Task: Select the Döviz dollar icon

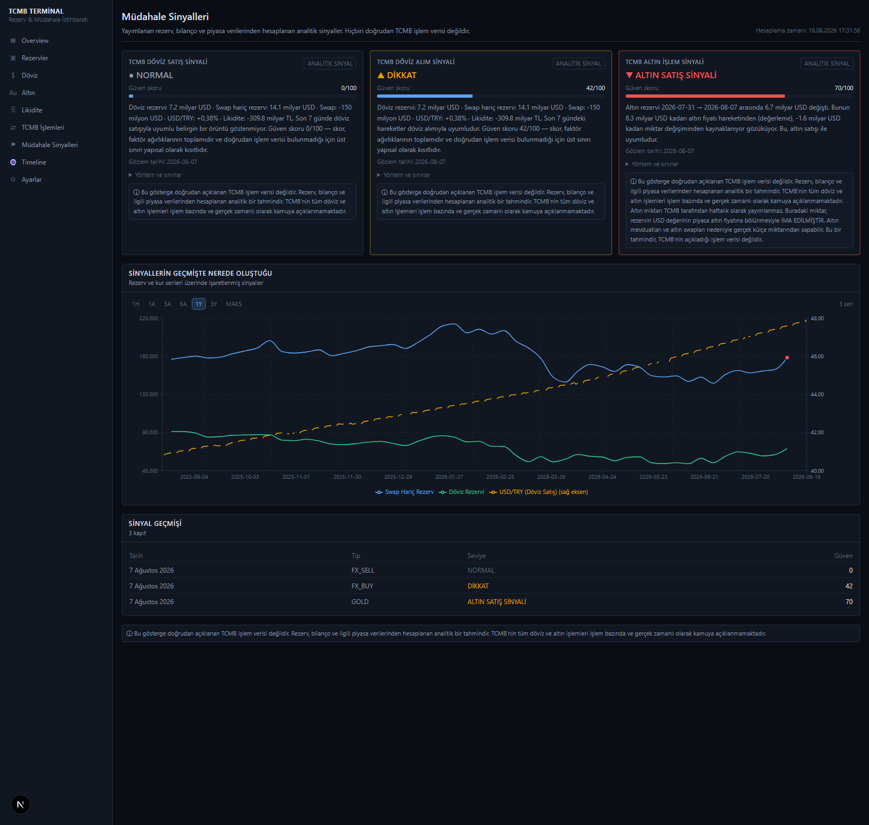Action: [13, 75]
